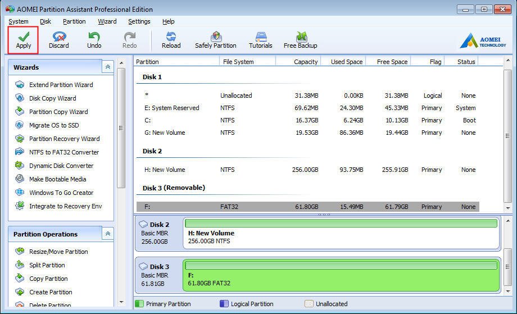Click the Resize/Move Partition icon
Screen dimensions: 517x314
click(20, 252)
